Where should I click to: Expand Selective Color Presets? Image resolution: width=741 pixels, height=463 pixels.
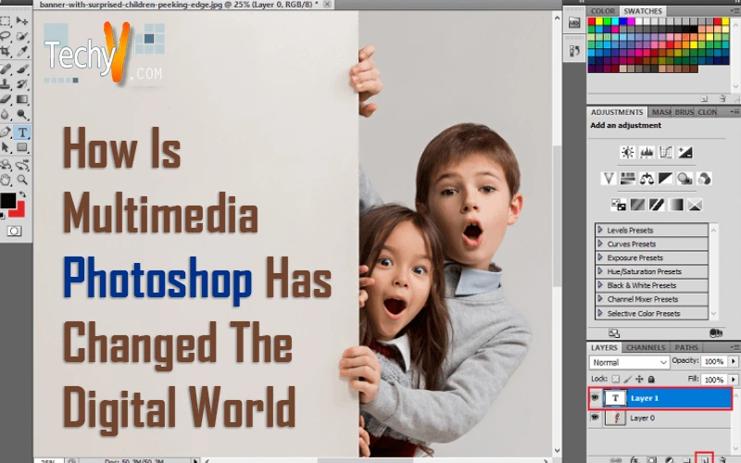tap(600, 313)
